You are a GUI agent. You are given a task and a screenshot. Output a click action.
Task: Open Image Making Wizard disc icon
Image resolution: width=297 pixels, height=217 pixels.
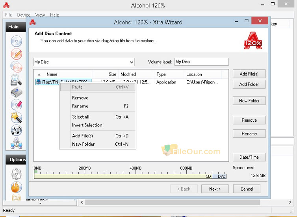[x=17, y=41]
